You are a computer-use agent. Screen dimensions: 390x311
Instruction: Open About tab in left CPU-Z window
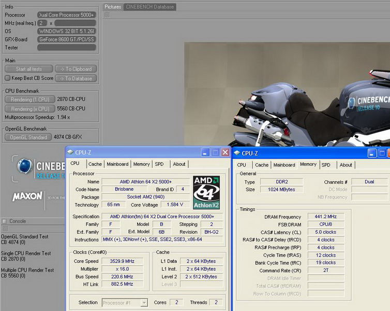point(179,164)
